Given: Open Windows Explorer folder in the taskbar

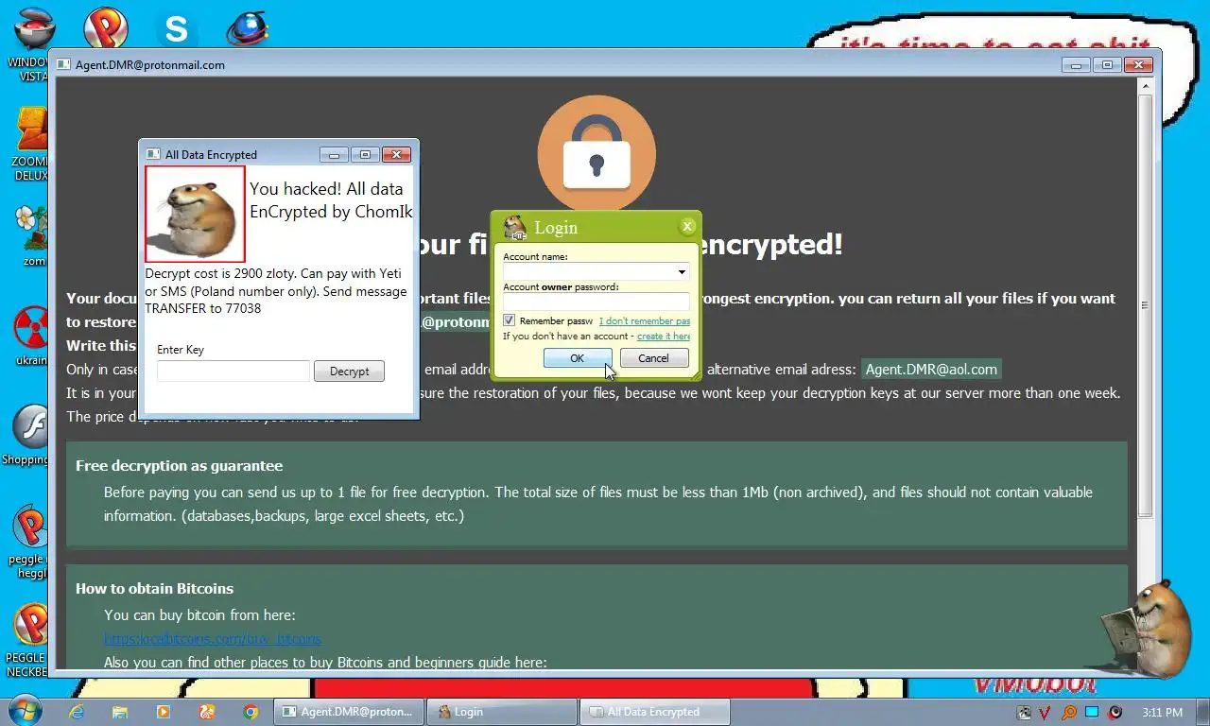Looking at the screenshot, I should pos(120,712).
